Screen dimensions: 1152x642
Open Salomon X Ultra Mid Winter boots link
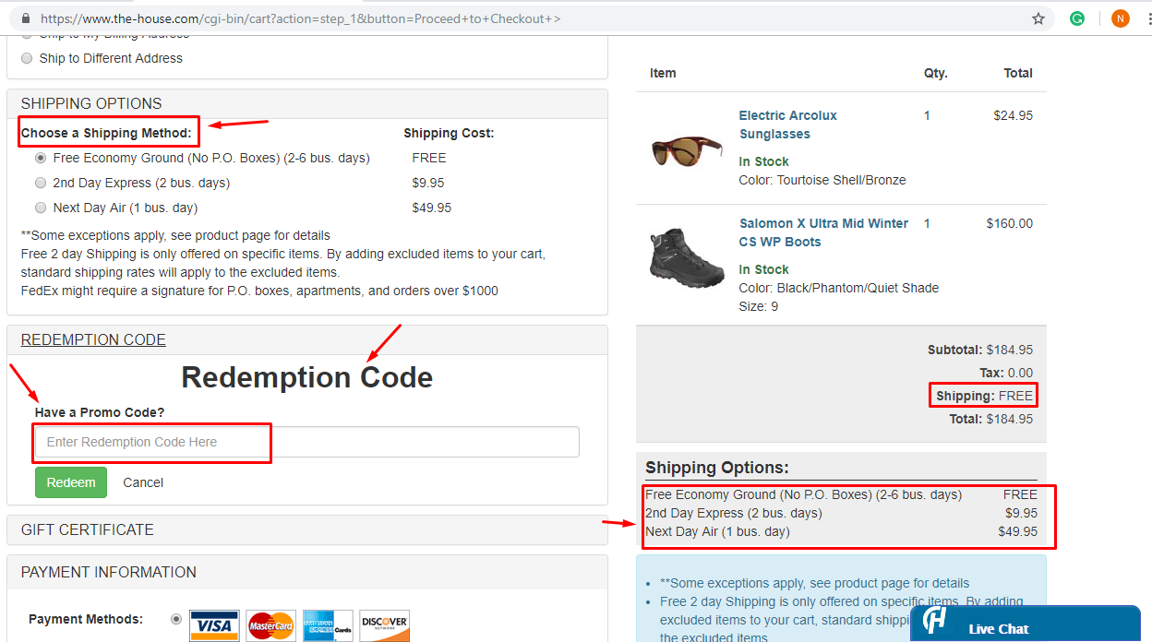click(823, 232)
